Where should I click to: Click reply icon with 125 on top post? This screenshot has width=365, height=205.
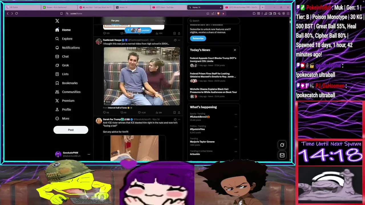pos(104,33)
